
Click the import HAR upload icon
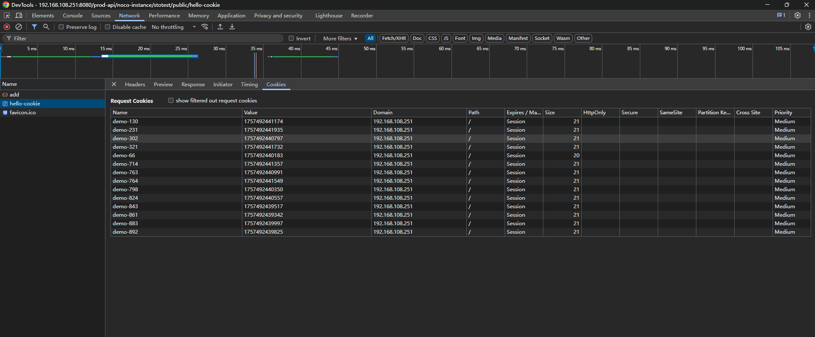(220, 27)
